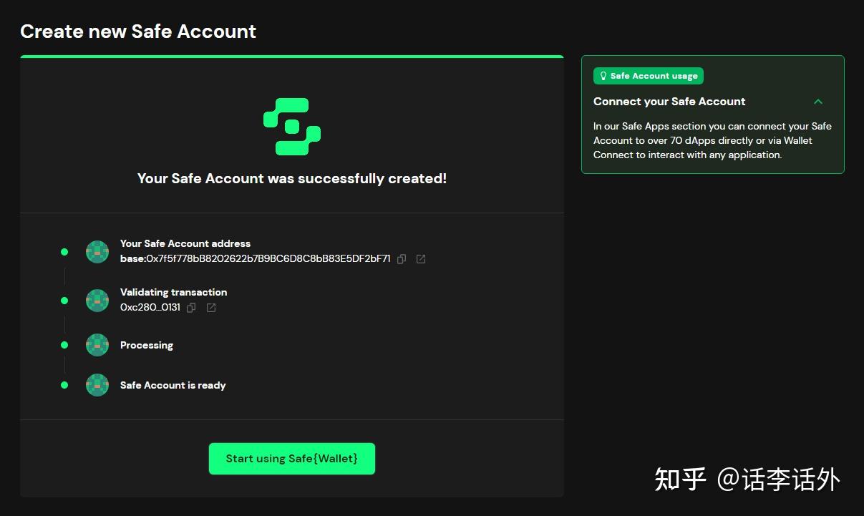Click the 0xc280...0131 transaction hash text

[x=150, y=308]
